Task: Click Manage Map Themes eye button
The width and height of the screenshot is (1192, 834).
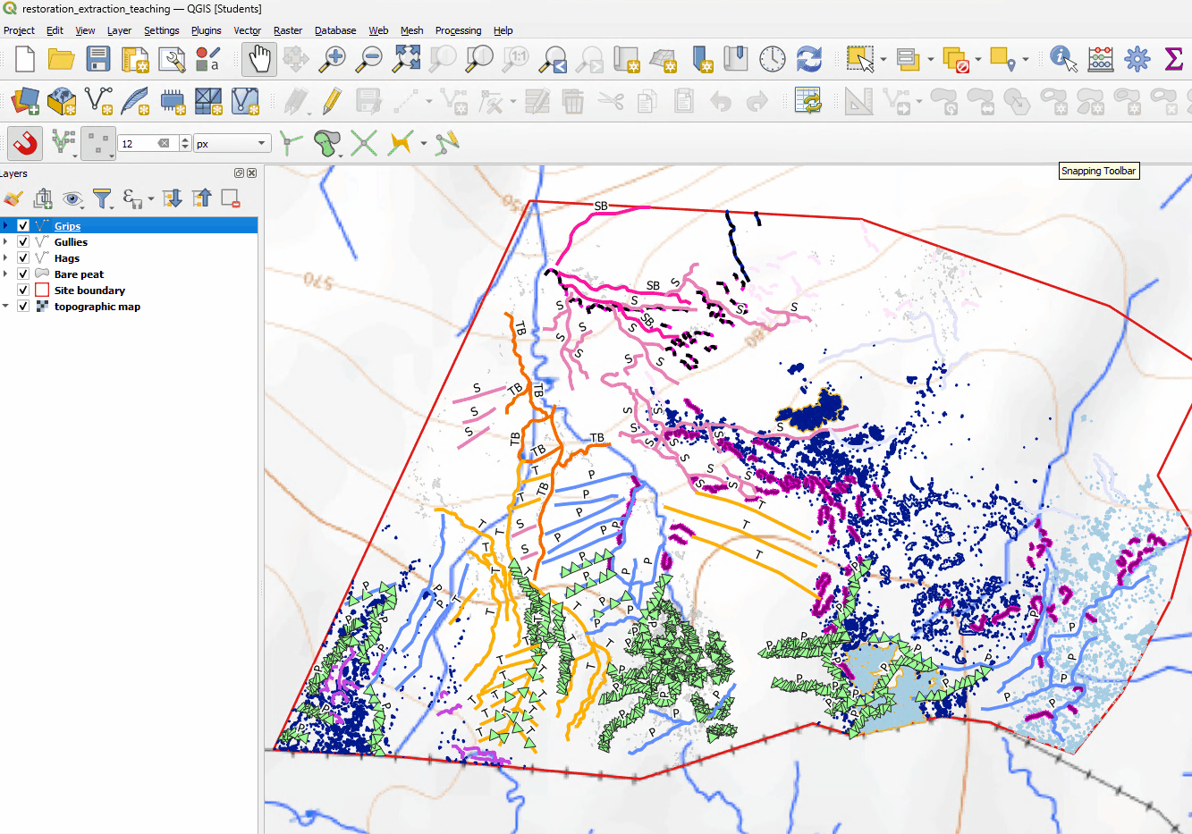Action: [72, 198]
